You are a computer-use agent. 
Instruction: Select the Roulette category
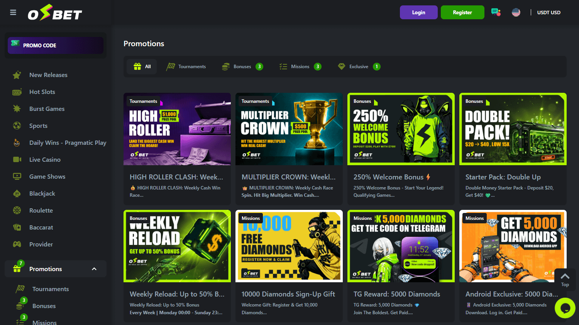41,210
